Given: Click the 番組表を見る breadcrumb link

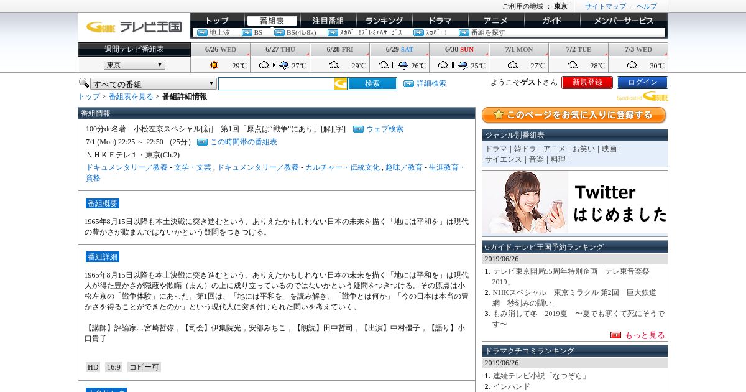Looking at the screenshot, I should 131,96.
